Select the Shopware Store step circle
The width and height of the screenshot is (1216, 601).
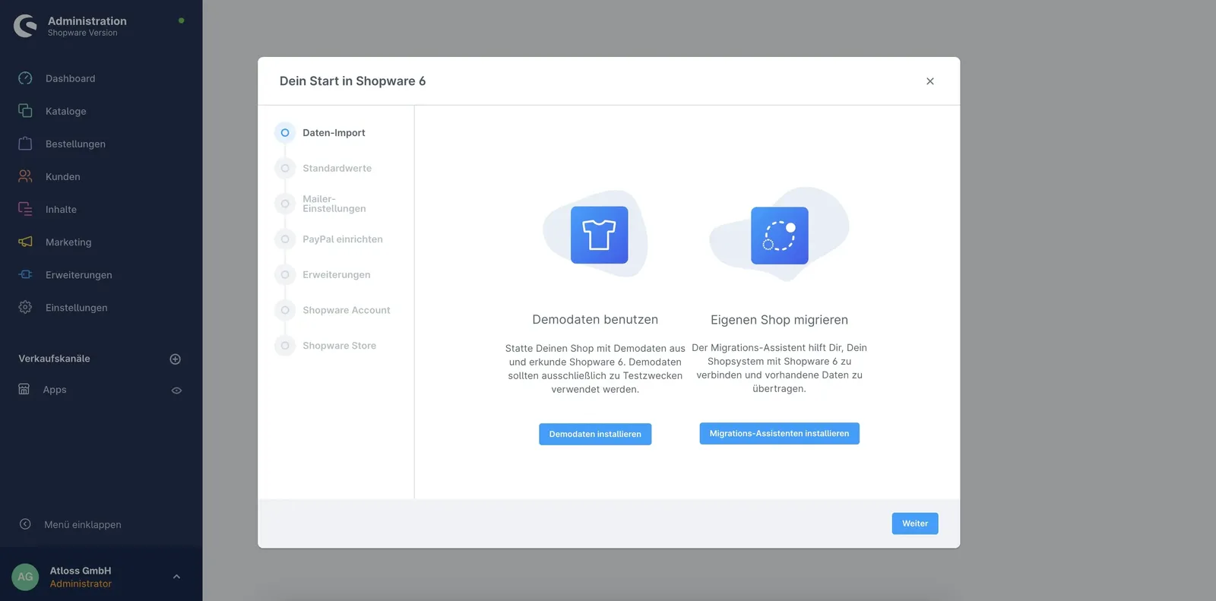(285, 346)
